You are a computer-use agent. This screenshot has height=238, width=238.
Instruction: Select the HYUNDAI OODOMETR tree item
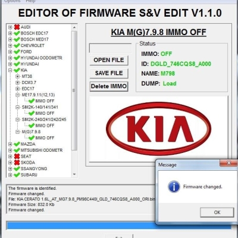click(41, 58)
